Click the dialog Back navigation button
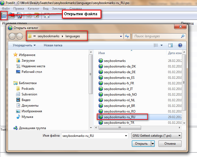The image size is (197, 157). (x=12, y=36)
